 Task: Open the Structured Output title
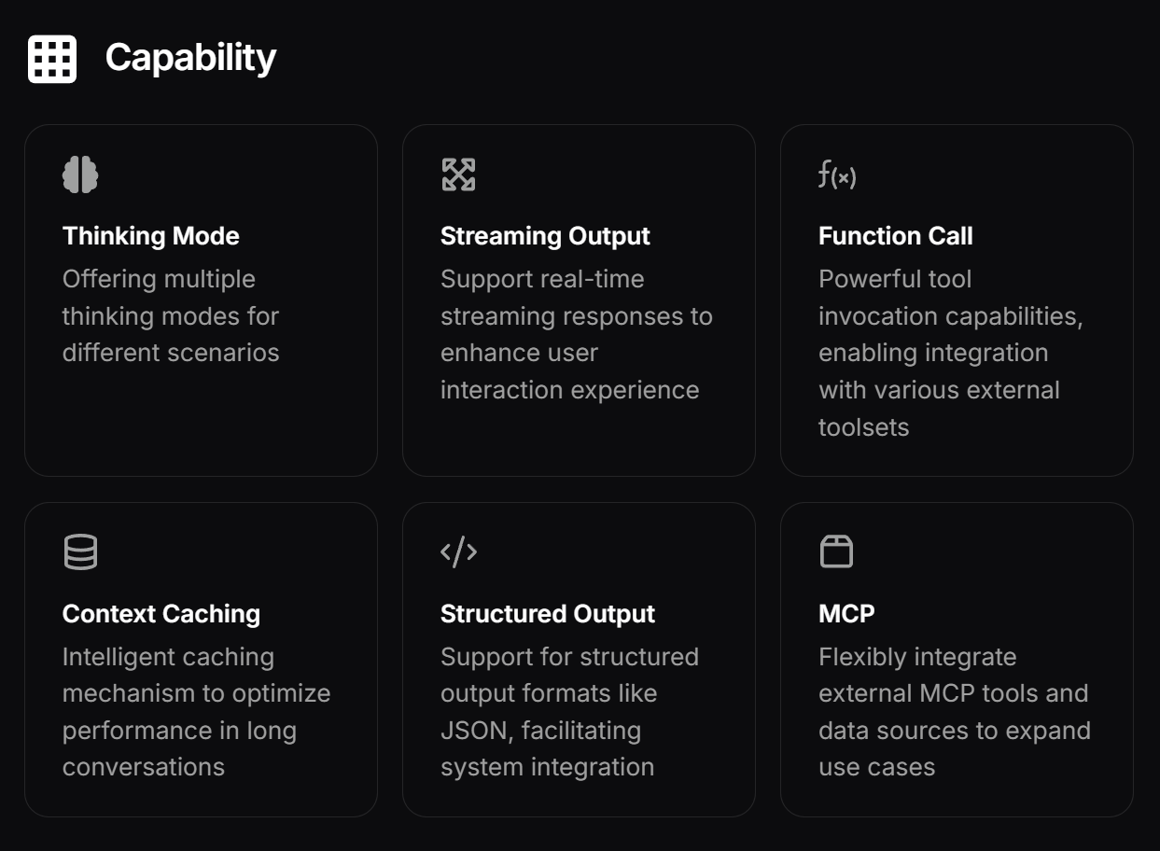tap(548, 614)
